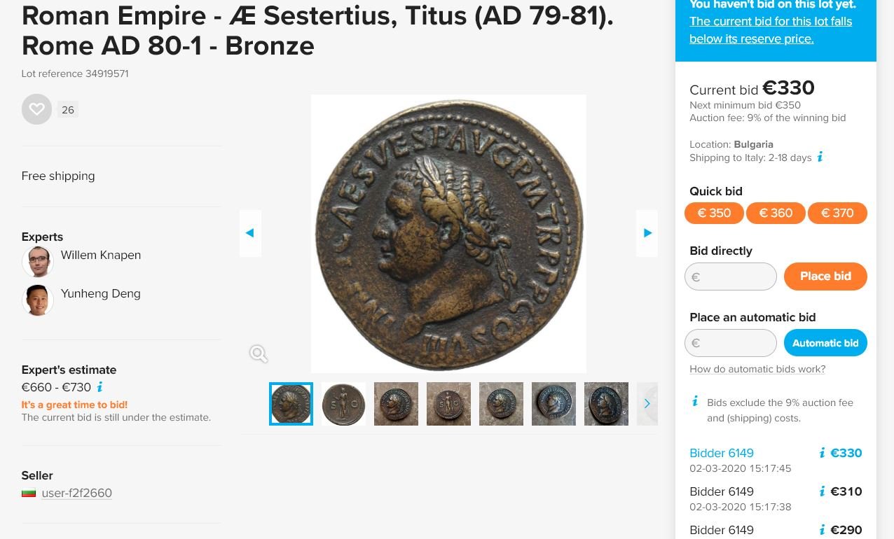The image size is (894, 539).
Task: Focus the Bid directly amount field
Action: point(731,276)
